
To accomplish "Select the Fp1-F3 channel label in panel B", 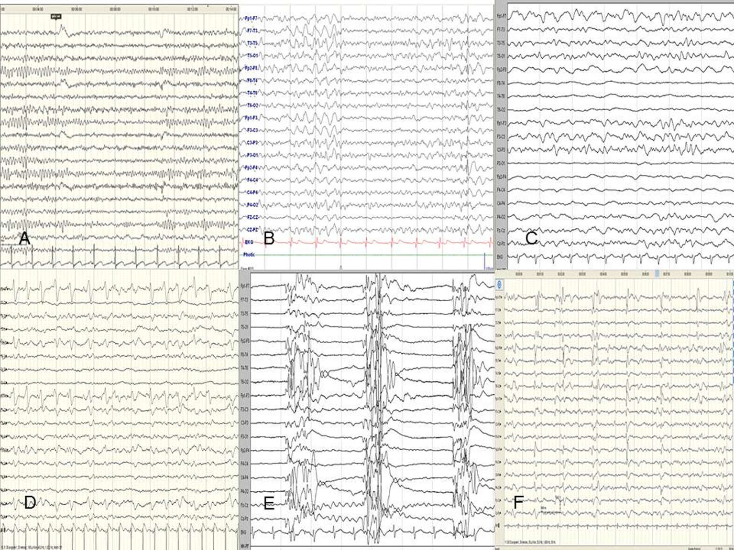I will pos(251,117).
